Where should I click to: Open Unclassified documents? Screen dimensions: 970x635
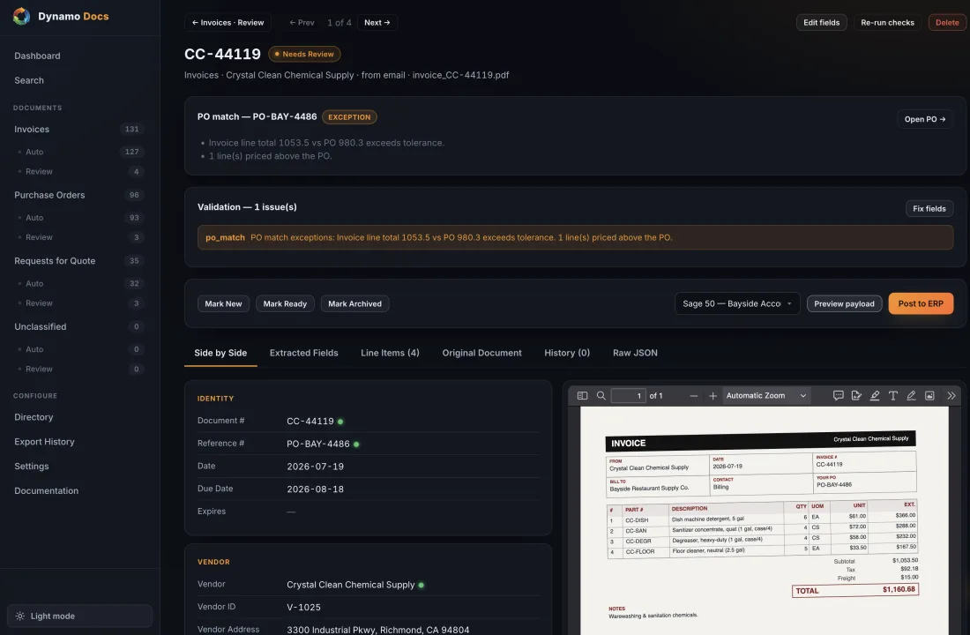[79, 327]
